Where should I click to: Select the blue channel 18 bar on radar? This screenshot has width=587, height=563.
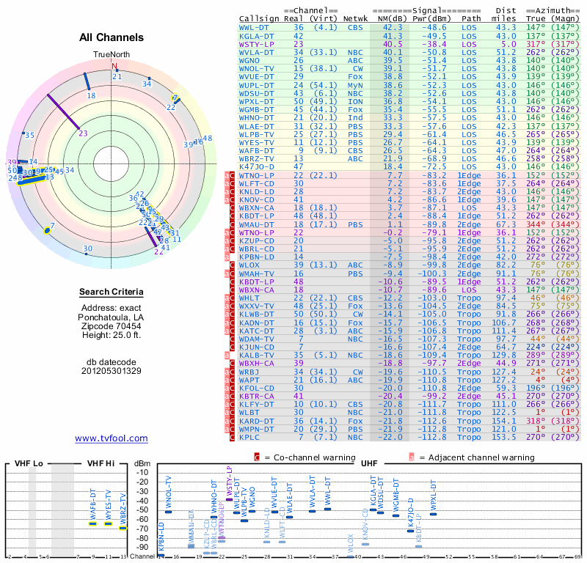click(x=87, y=81)
